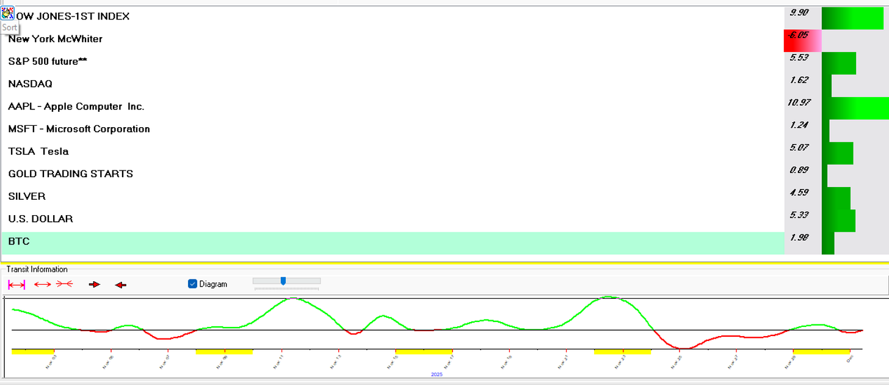Click the Sort icon above the list
889x385 pixels.
tap(7, 13)
